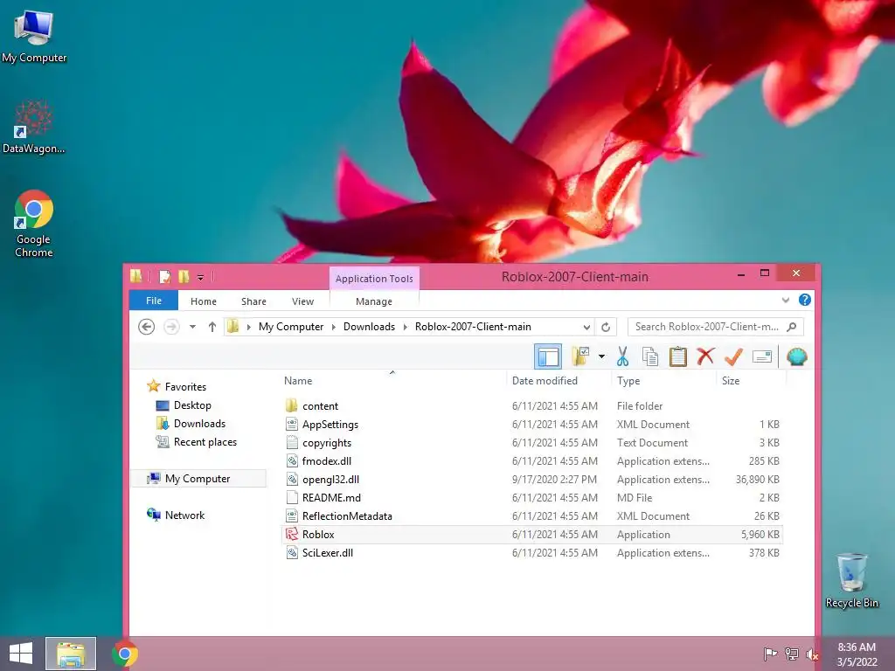This screenshot has width=895, height=671.
Task: Select the Roblox application file
Action: pyautogui.click(x=532, y=534)
